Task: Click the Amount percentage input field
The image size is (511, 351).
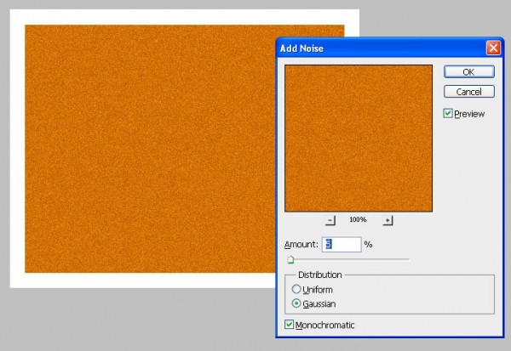Action: click(x=342, y=244)
